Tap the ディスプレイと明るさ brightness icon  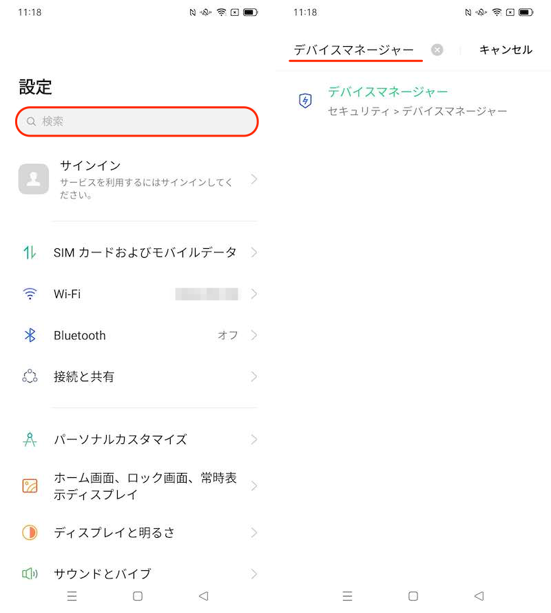30,532
